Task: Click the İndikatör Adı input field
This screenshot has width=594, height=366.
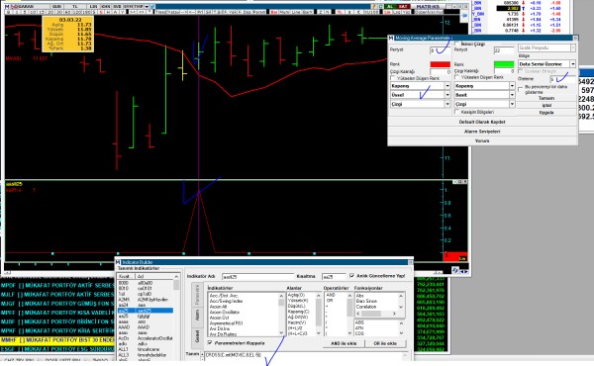Action: (x=257, y=277)
